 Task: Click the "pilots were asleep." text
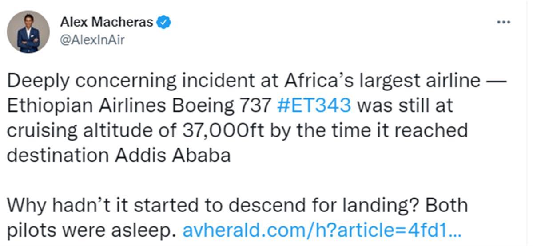(93, 230)
